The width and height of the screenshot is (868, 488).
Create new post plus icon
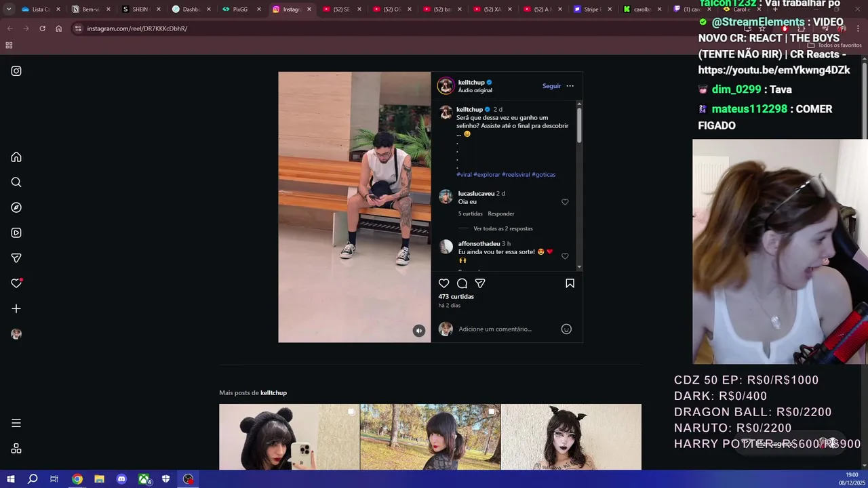coord(16,308)
